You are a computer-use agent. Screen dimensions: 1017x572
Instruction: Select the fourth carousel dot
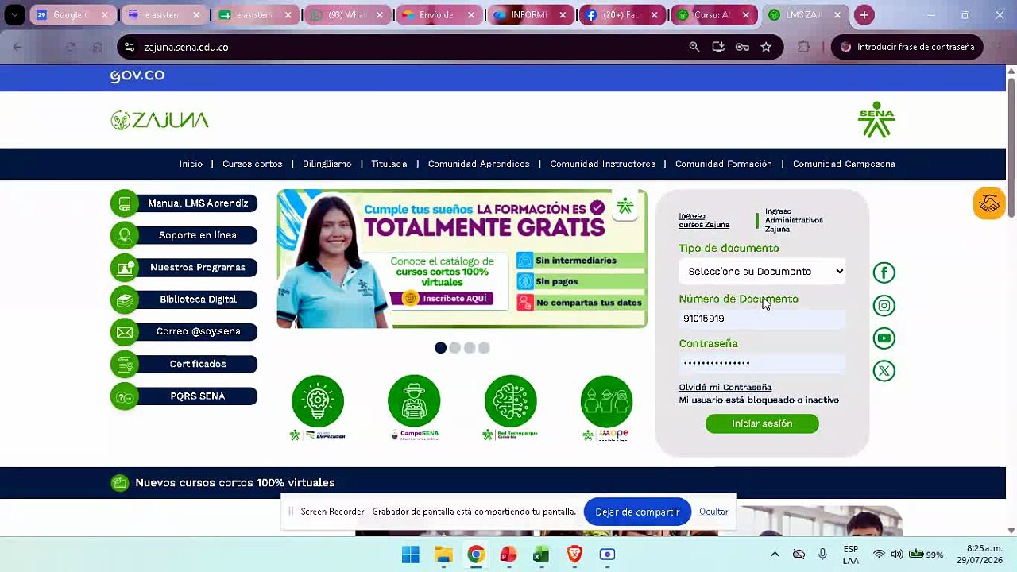(x=484, y=348)
